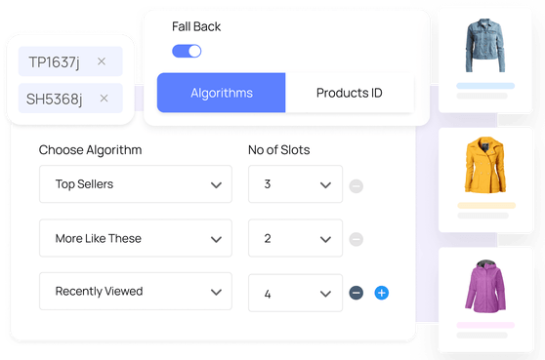
Task: Click the TP1637j tag chip
Action: pyautogui.click(x=70, y=61)
